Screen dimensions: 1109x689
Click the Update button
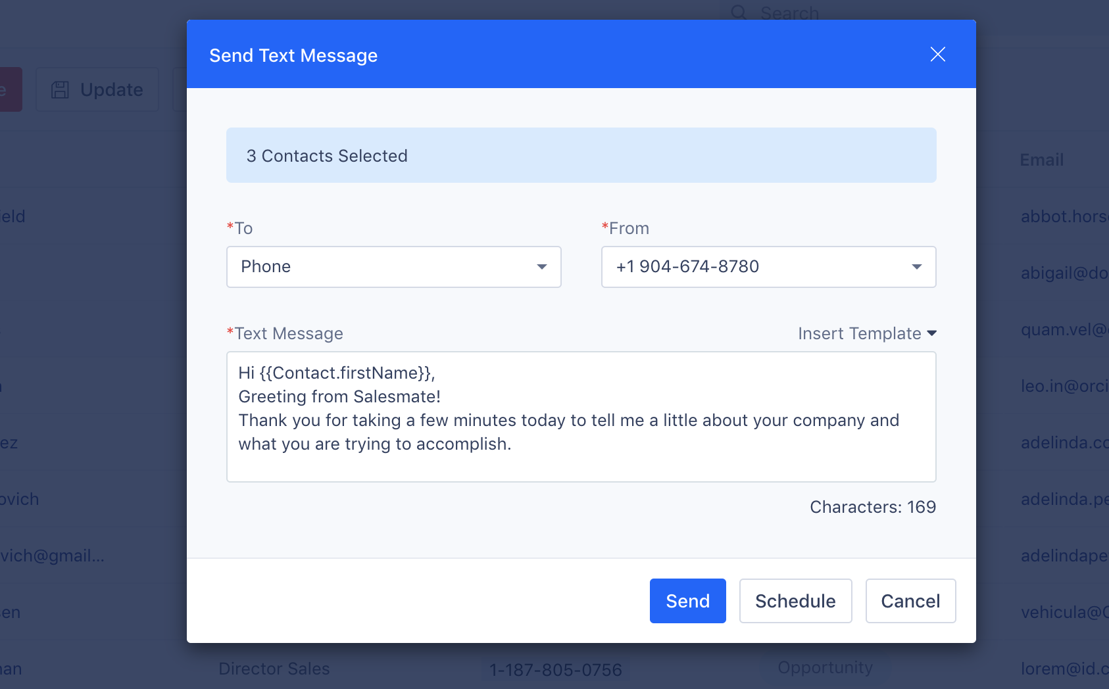coord(97,89)
